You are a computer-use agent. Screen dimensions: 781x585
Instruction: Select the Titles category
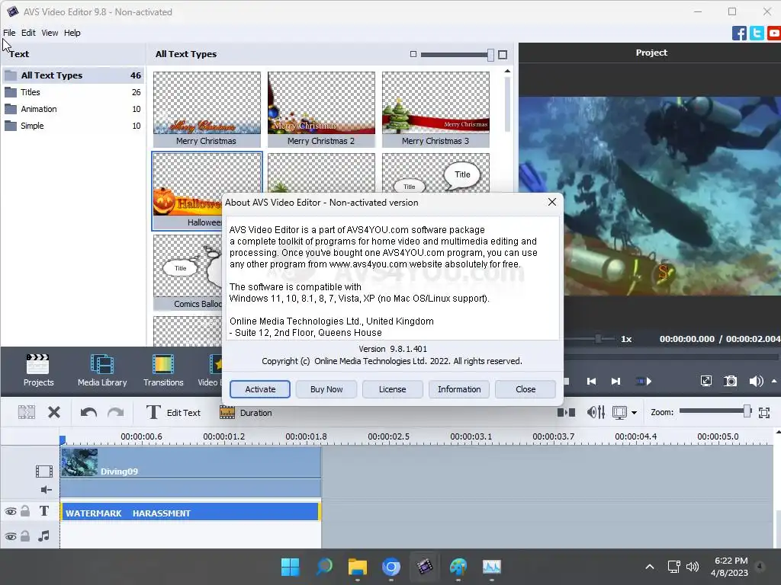point(72,92)
